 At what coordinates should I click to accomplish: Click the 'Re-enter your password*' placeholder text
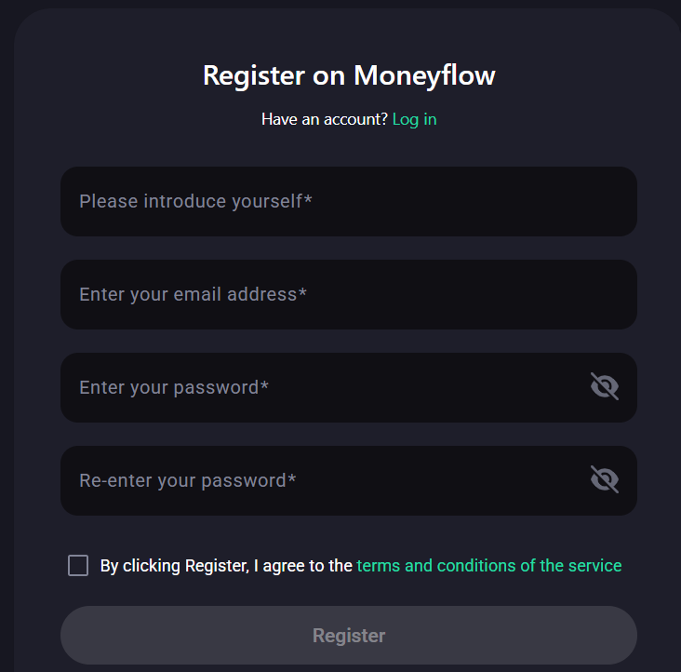[187, 480]
